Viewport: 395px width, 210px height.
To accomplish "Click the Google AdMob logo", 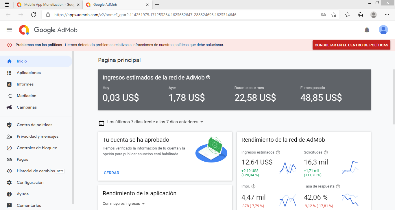I will pyautogui.click(x=48, y=30).
